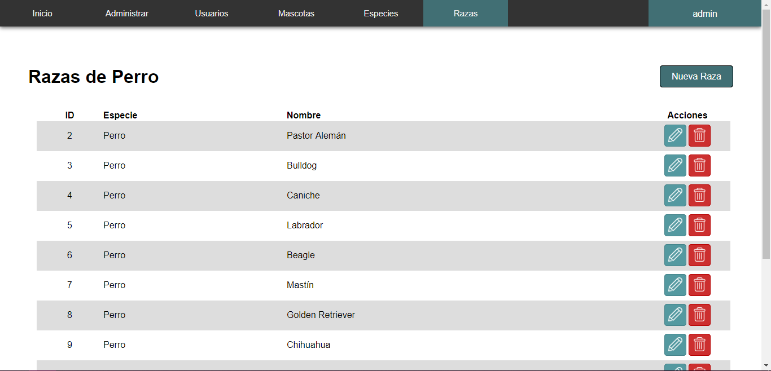Select the 'Labrador' name cell
This screenshot has width=771, height=371.
click(x=305, y=225)
